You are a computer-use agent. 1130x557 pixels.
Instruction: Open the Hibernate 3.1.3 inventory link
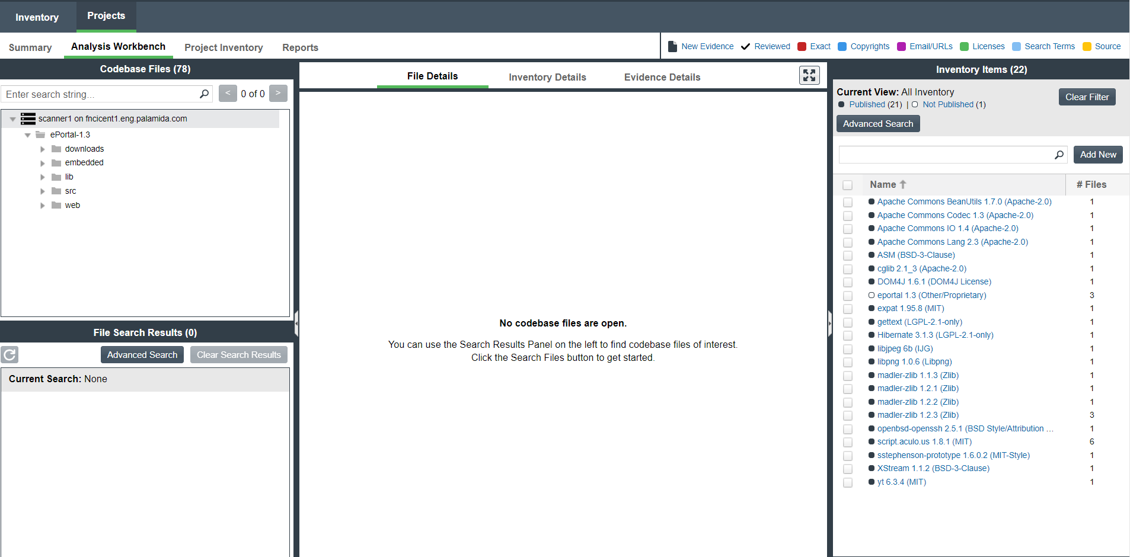[x=935, y=335]
